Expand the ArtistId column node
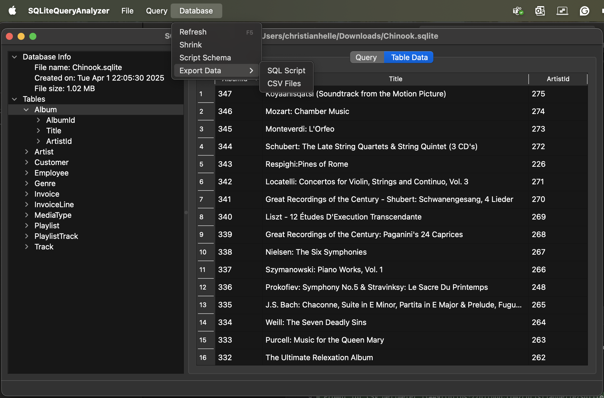 38,141
